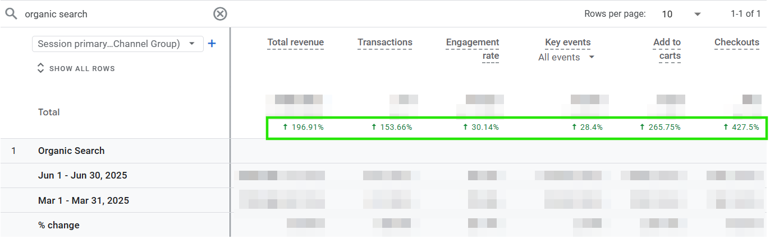This screenshot has height=239, width=770.
Task: Expand rows using the up-down arrows icon
Action: click(x=40, y=68)
